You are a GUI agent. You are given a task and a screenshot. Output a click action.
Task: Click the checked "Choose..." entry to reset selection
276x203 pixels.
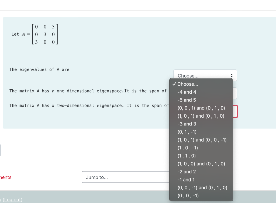point(188,84)
